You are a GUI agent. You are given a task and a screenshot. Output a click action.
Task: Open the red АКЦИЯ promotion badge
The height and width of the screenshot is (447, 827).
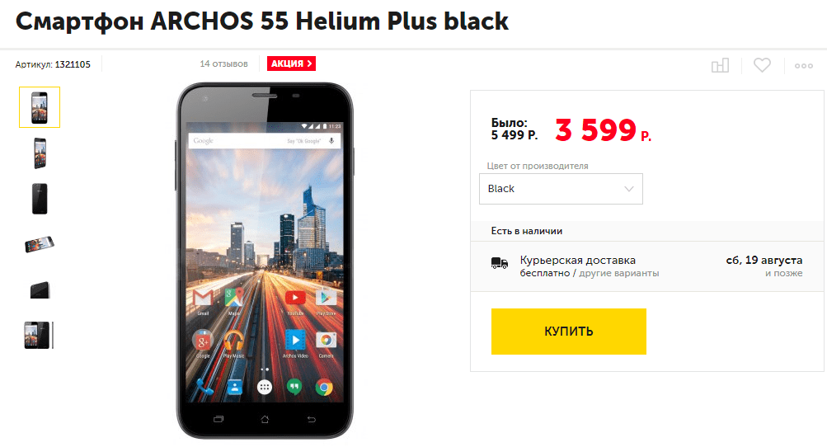click(291, 64)
